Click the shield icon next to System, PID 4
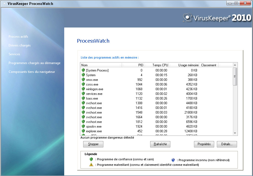 click(x=83, y=75)
